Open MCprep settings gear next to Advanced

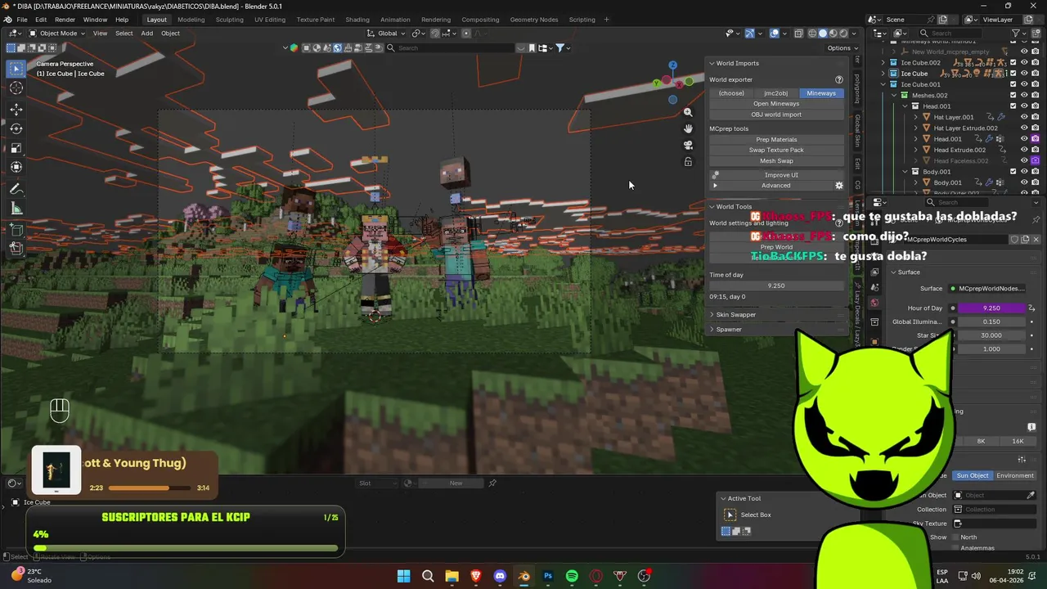coord(838,186)
